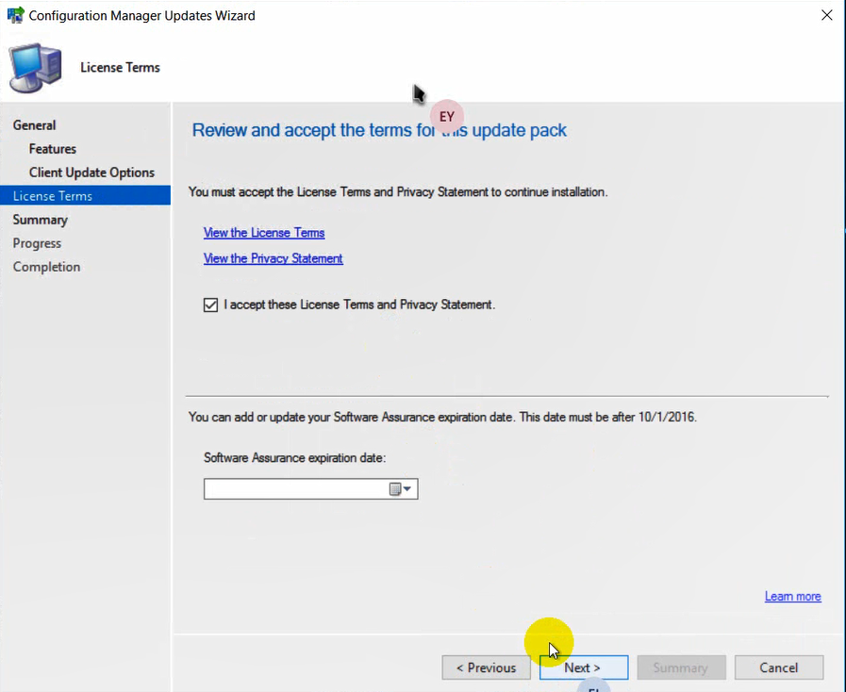
Task: Go back with the Previous button
Action: (486, 667)
